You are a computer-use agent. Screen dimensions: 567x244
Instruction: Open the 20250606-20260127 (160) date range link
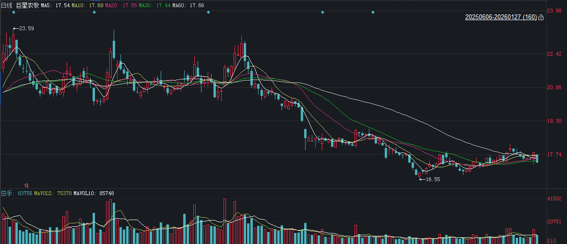point(500,17)
